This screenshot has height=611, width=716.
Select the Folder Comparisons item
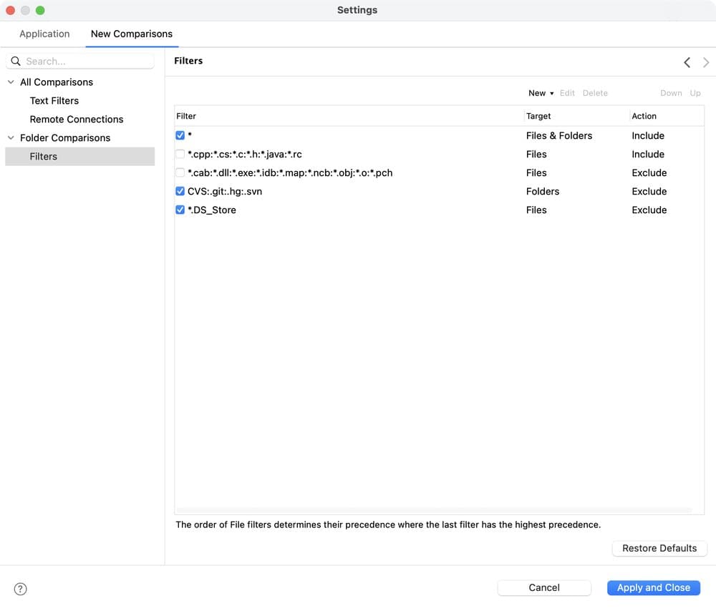click(x=65, y=138)
